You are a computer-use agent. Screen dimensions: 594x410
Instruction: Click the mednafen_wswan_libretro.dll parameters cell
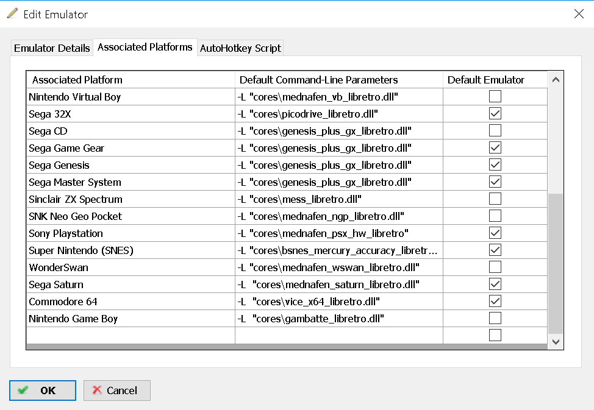tap(339, 267)
